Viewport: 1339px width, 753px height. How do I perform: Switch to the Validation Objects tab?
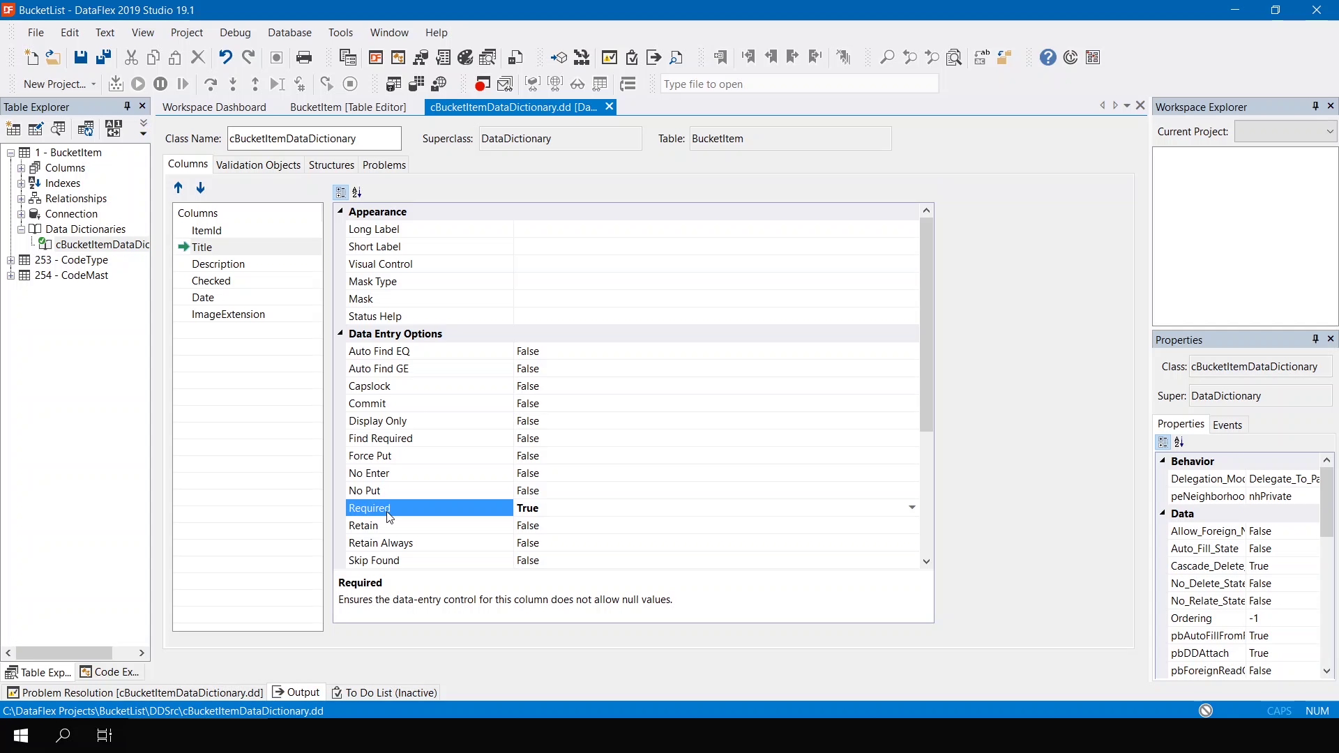[258, 165]
